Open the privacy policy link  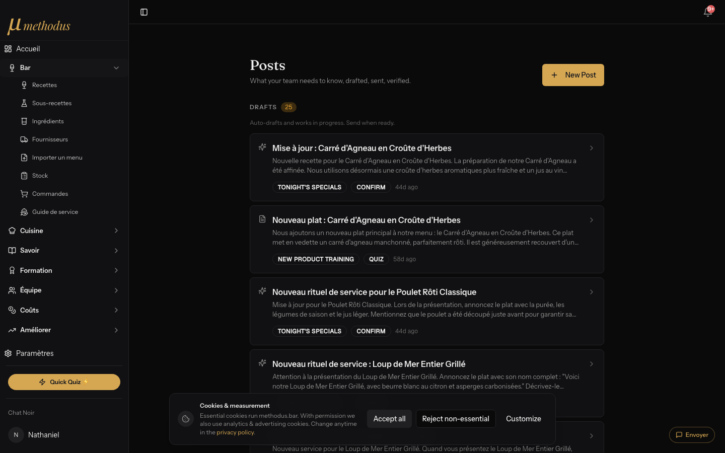point(235,432)
